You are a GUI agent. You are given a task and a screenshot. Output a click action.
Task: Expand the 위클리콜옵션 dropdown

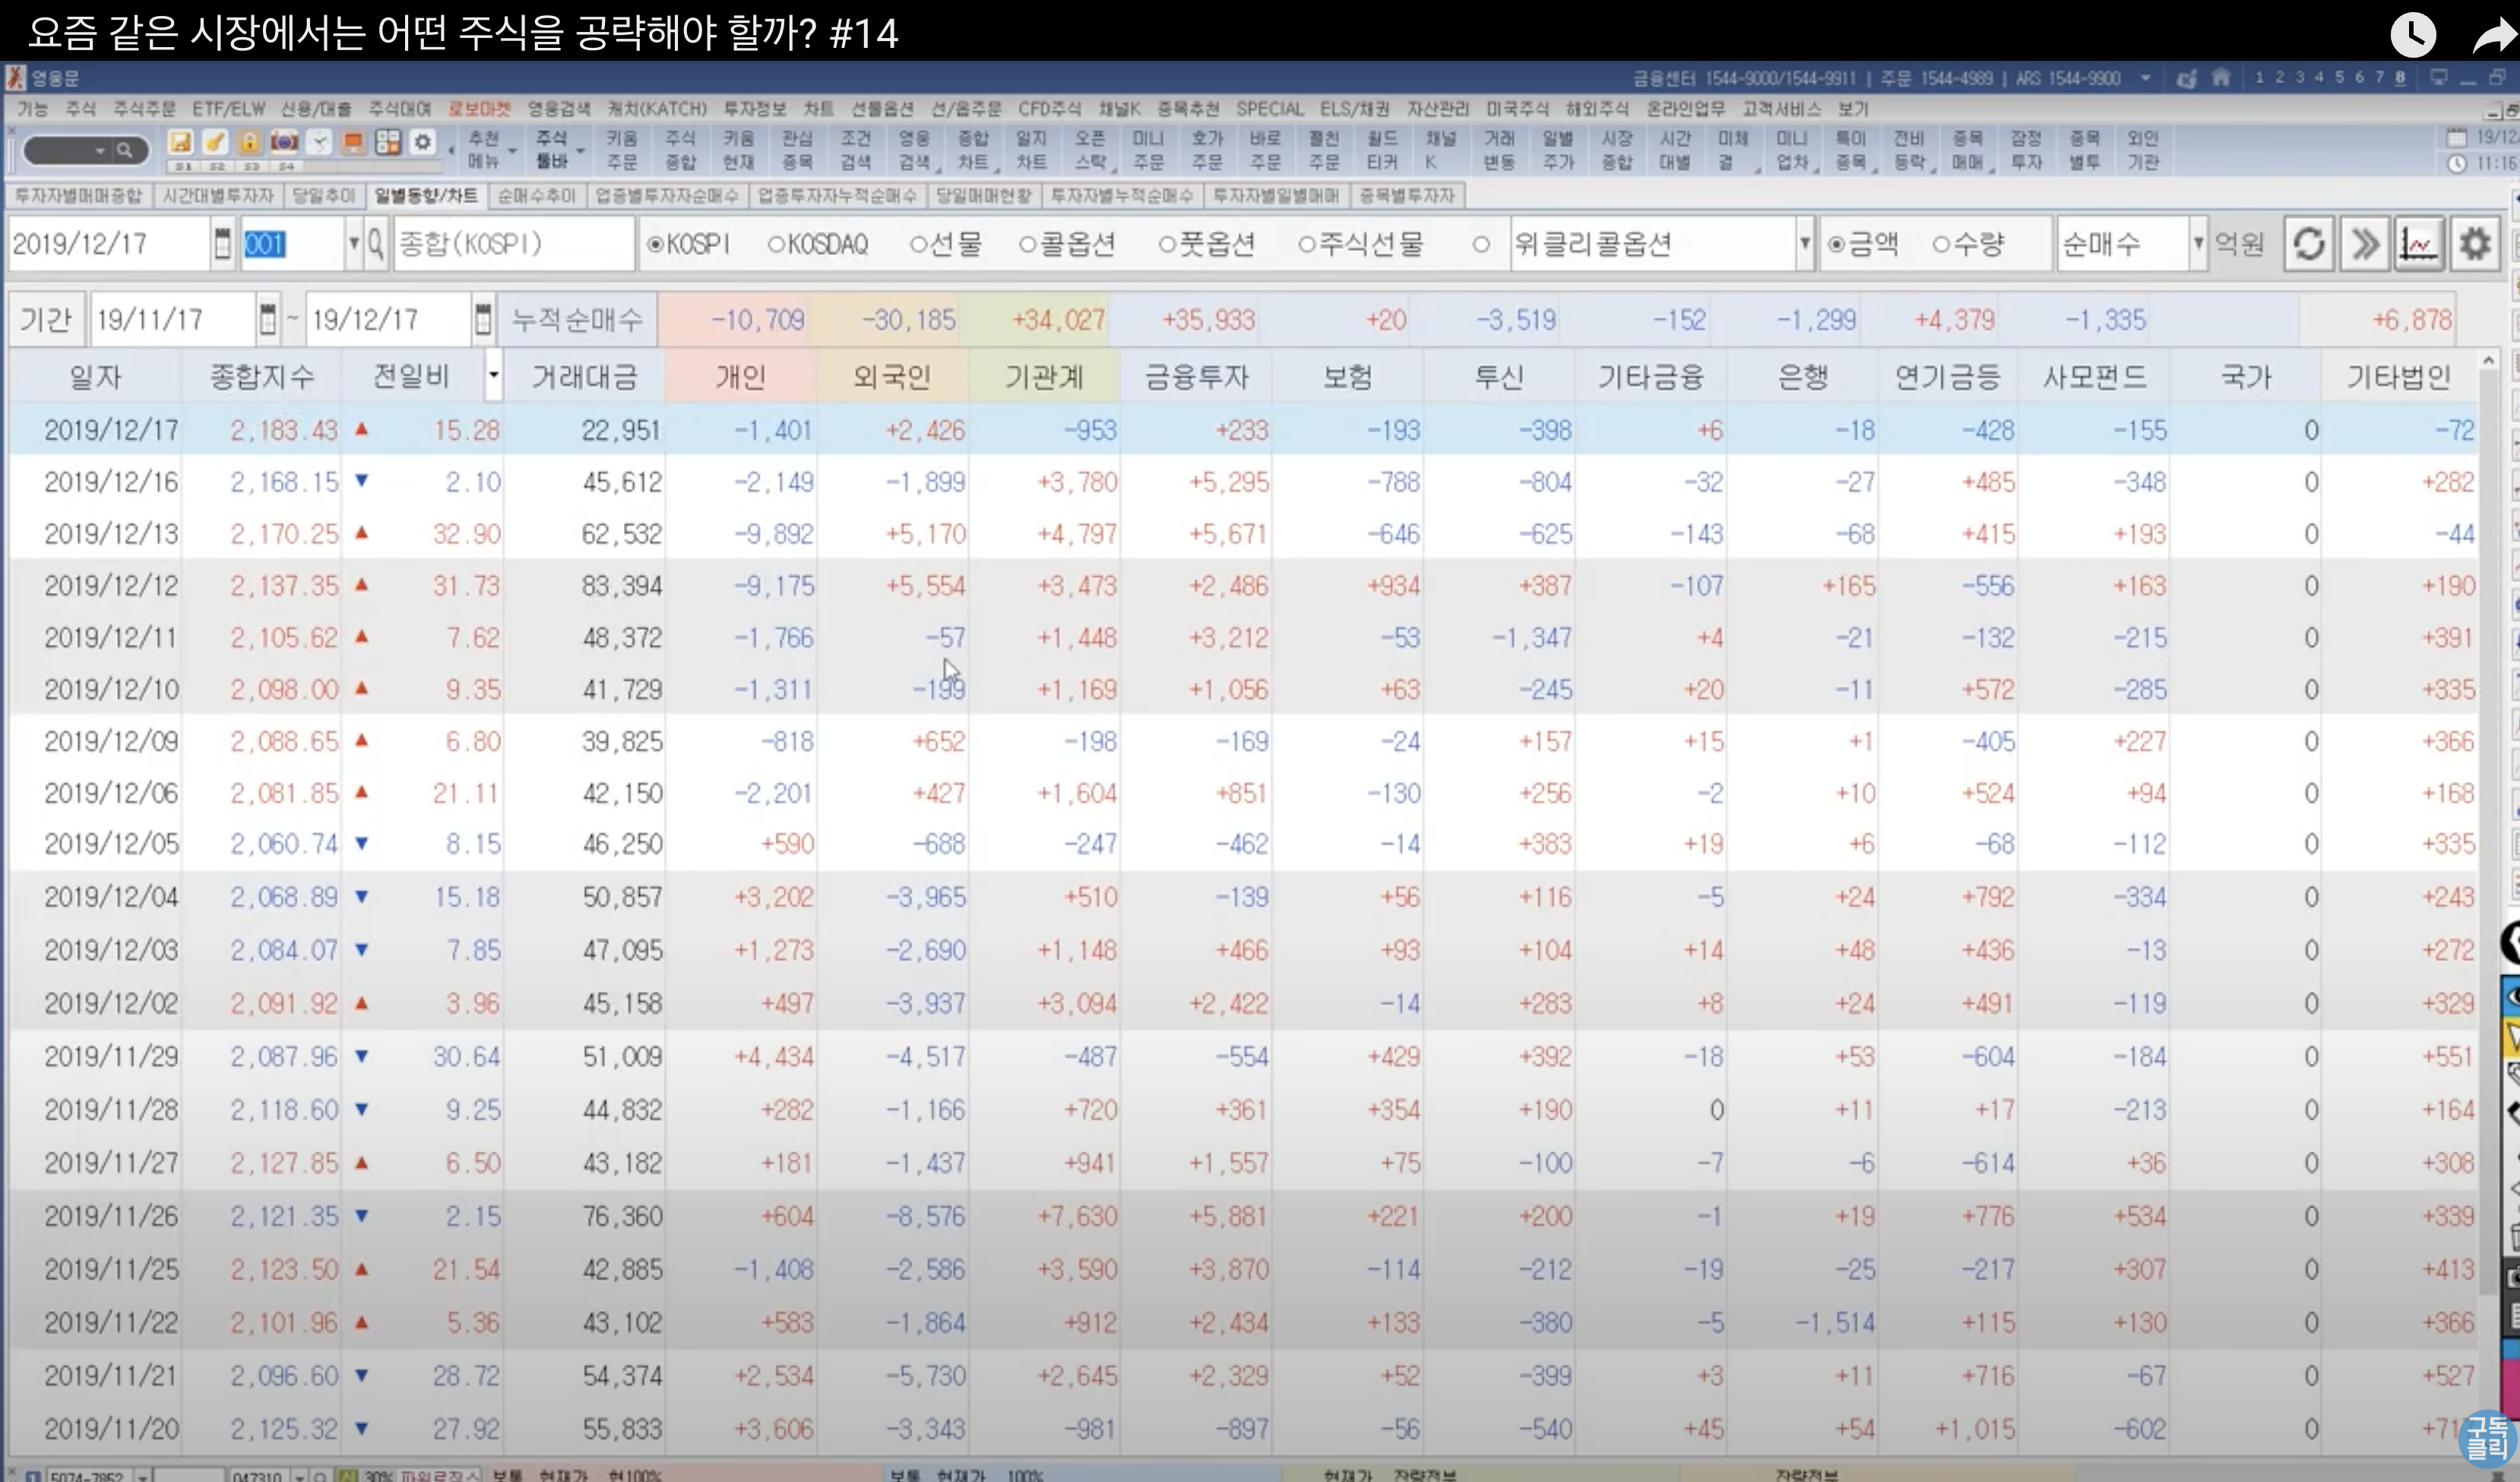[x=1804, y=244]
